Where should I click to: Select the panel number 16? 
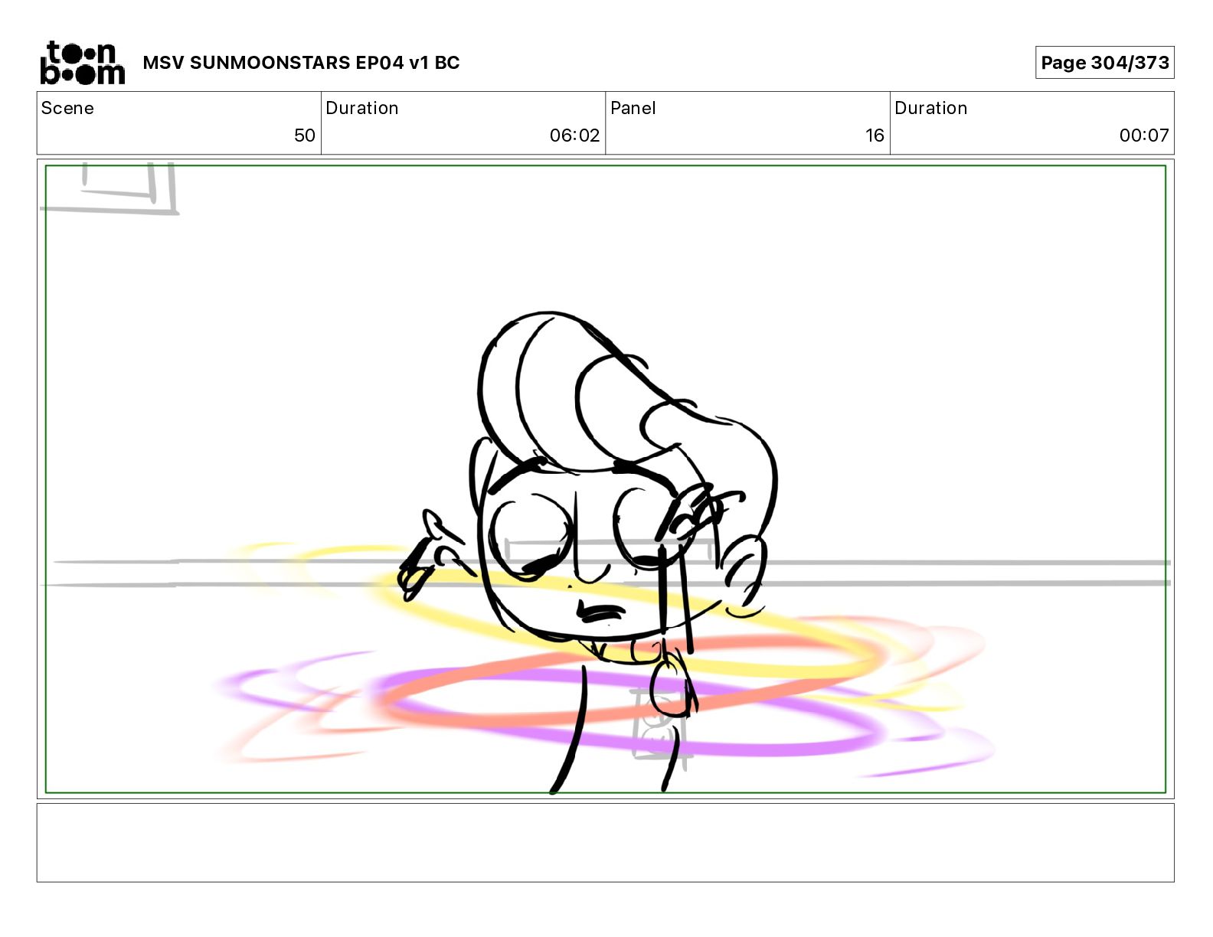click(x=875, y=135)
